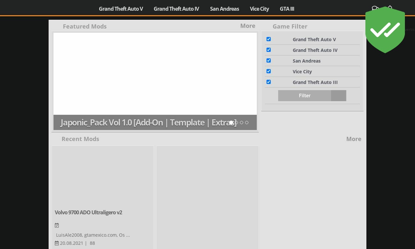
Task: Click the Volvo 9700 mod thumbnail area
Action: (x=102, y=177)
